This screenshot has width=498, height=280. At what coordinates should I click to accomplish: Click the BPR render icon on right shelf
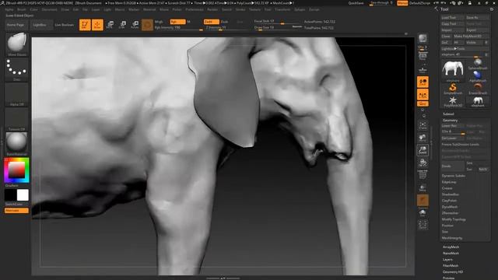[423, 39]
